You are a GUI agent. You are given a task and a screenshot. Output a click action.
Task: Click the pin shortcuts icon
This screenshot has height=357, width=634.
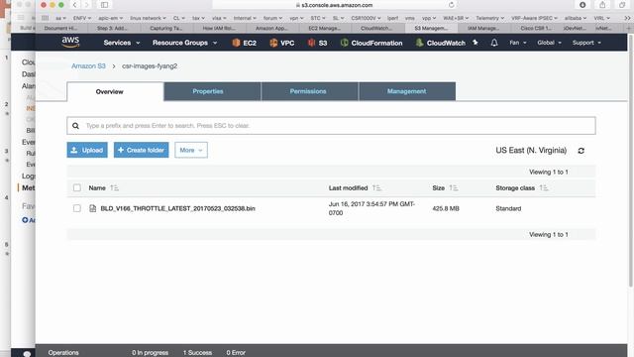(475, 43)
